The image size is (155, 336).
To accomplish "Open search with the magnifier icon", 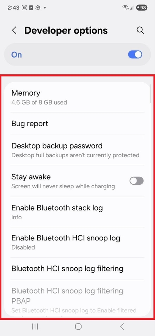I will pyautogui.click(x=140, y=30).
